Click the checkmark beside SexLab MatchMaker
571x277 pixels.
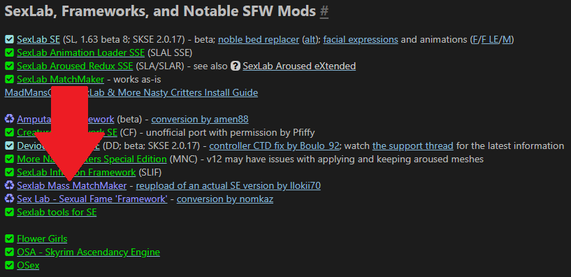[x=10, y=80]
